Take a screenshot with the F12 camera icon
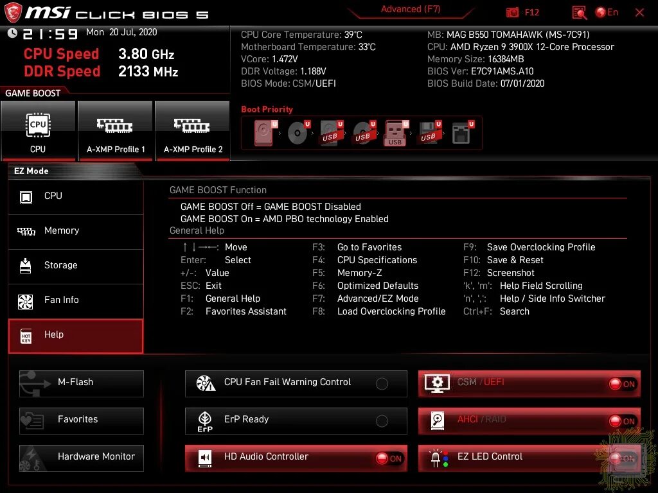 pos(512,13)
